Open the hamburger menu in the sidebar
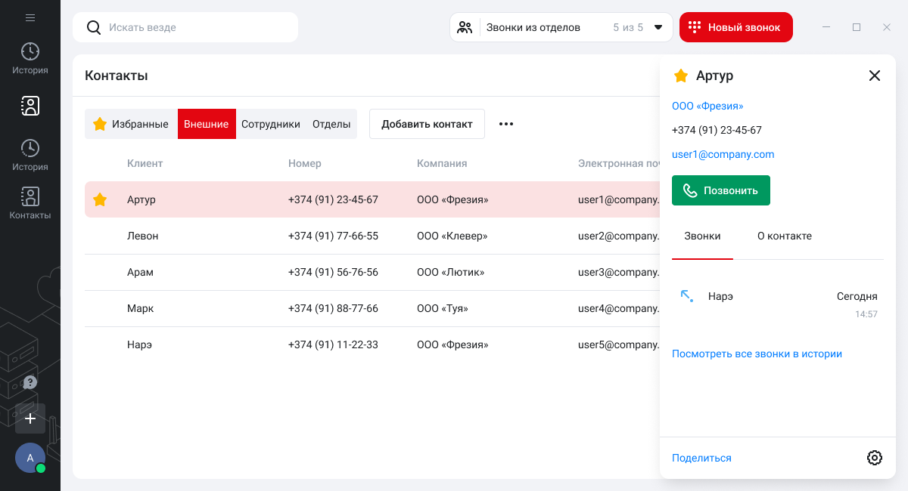 (30, 18)
